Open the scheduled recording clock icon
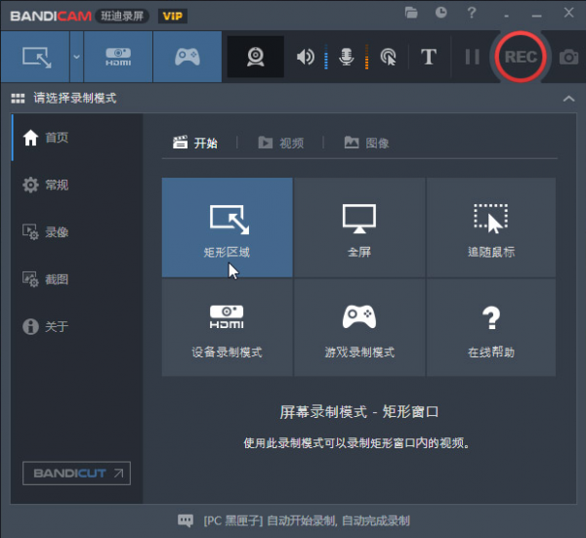 tap(441, 13)
